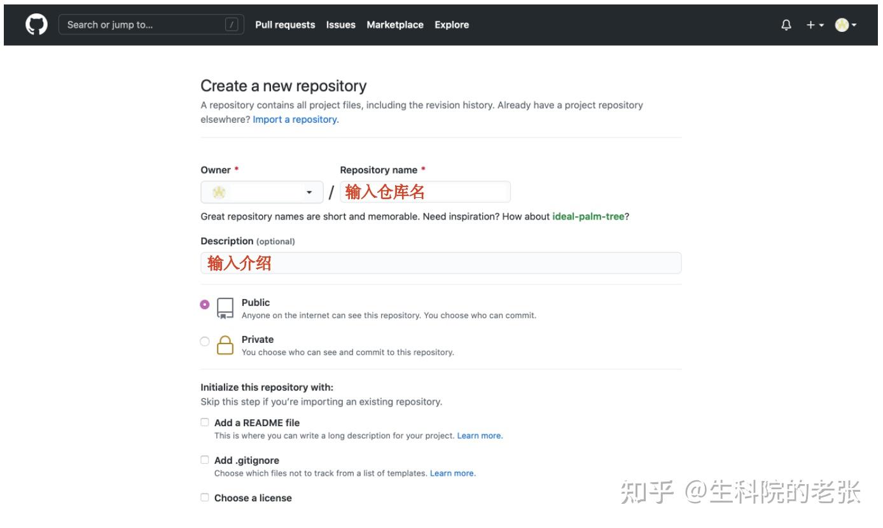This screenshot has height=528, width=883.
Task: Open the Owner dropdown
Action: (309, 191)
